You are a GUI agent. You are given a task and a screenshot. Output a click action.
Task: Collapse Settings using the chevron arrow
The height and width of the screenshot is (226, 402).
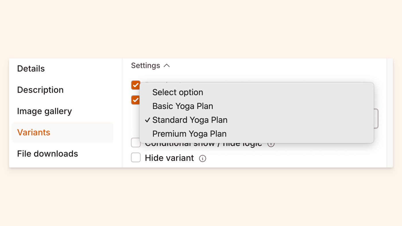(x=167, y=66)
